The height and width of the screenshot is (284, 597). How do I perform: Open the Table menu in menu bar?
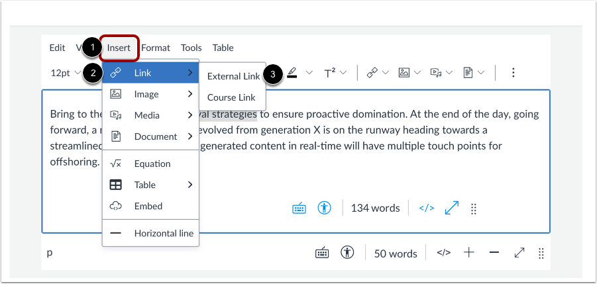click(223, 48)
